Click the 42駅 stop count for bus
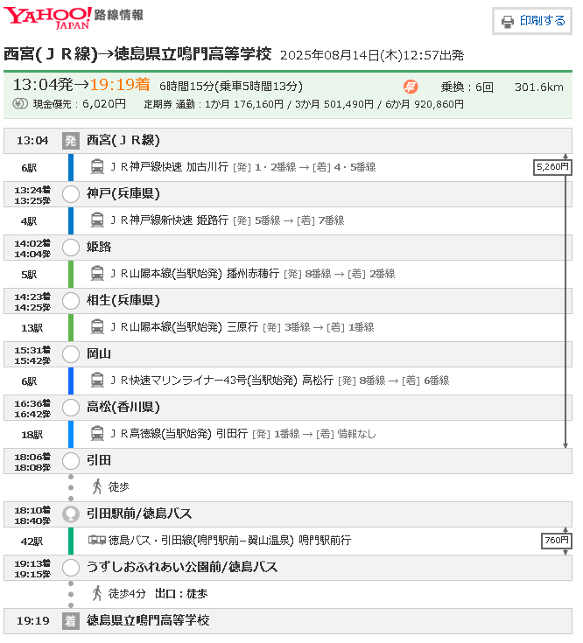This screenshot has width=583, height=643. click(x=32, y=541)
